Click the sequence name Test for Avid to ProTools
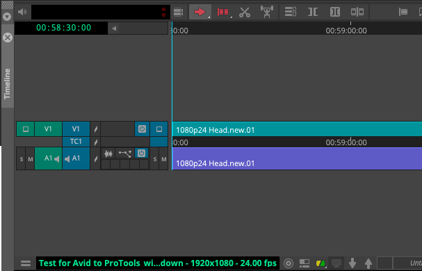This screenshot has width=422, height=271. [158, 263]
